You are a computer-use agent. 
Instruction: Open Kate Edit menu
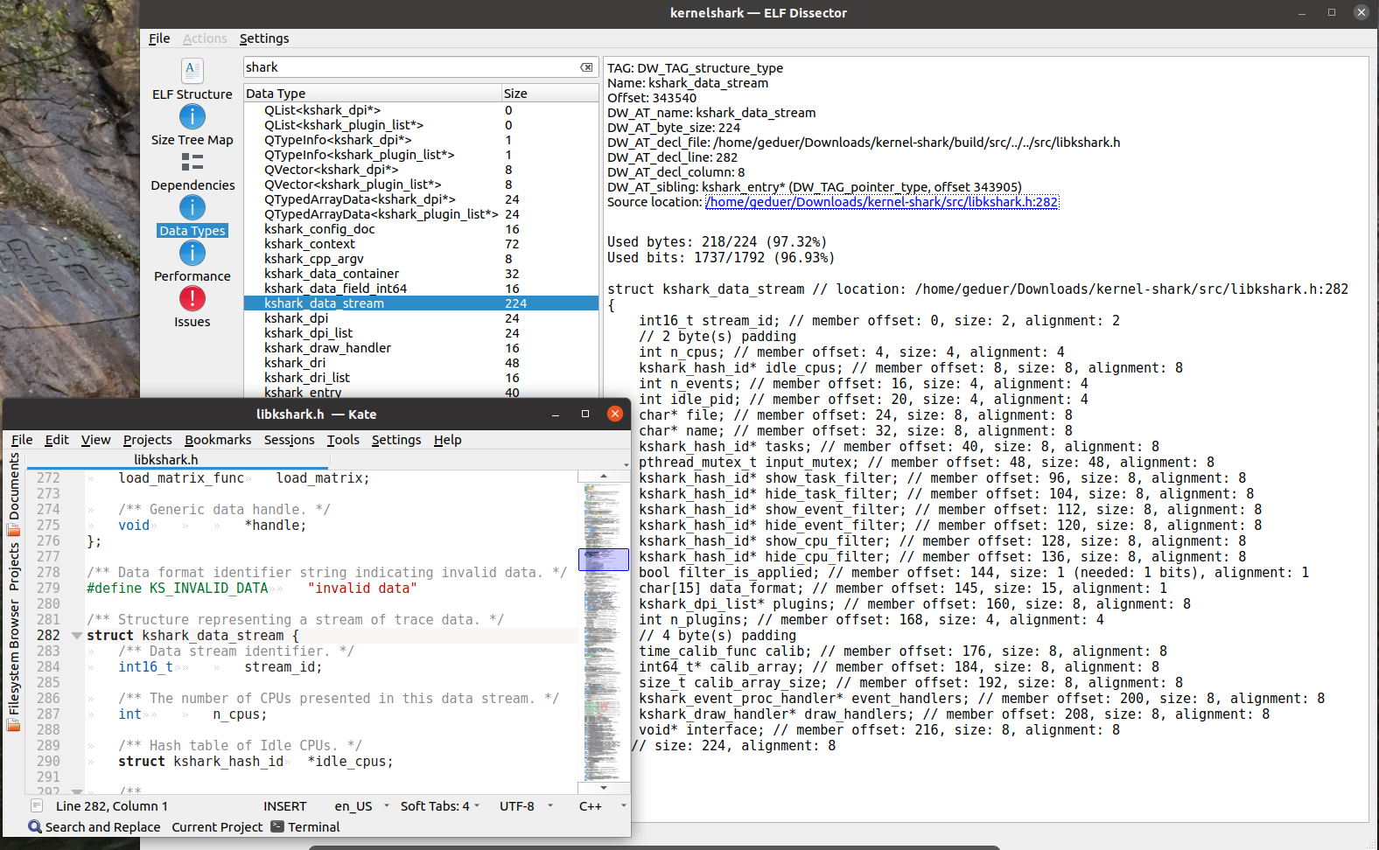point(57,440)
